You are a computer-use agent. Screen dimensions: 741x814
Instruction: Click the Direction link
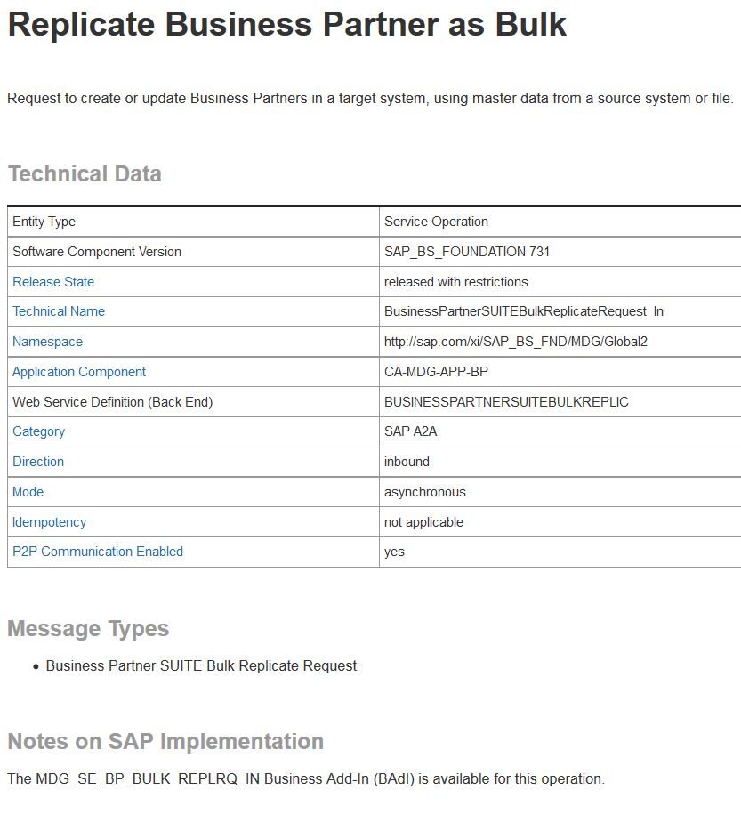pos(38,462)
